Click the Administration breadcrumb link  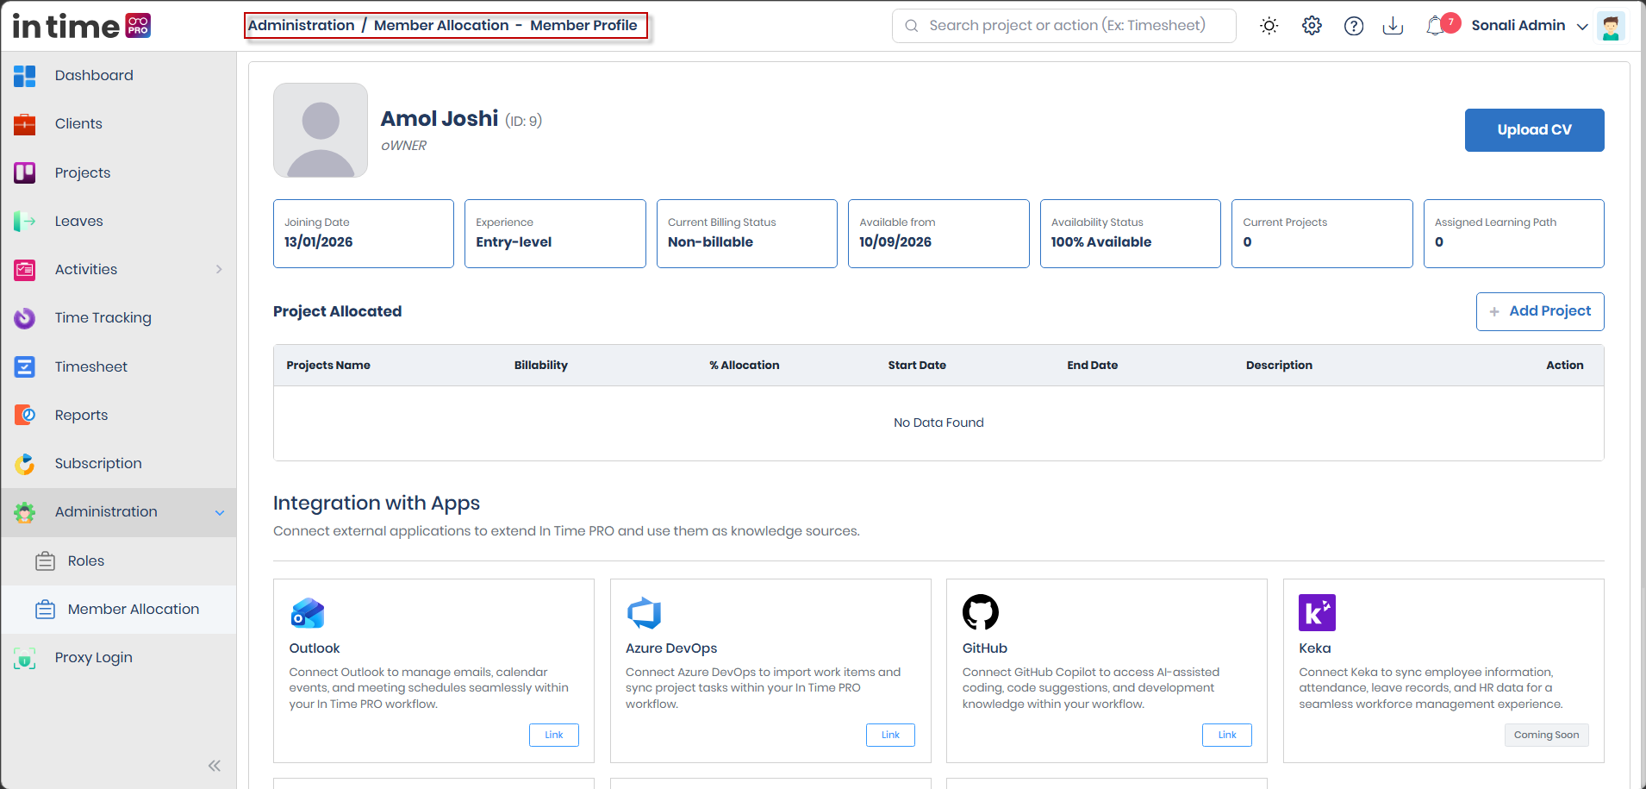pos(302,25)
